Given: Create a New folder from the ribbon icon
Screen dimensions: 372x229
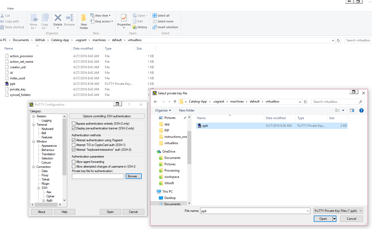Looking at the screenshot, I should click(x=84, y=18).
